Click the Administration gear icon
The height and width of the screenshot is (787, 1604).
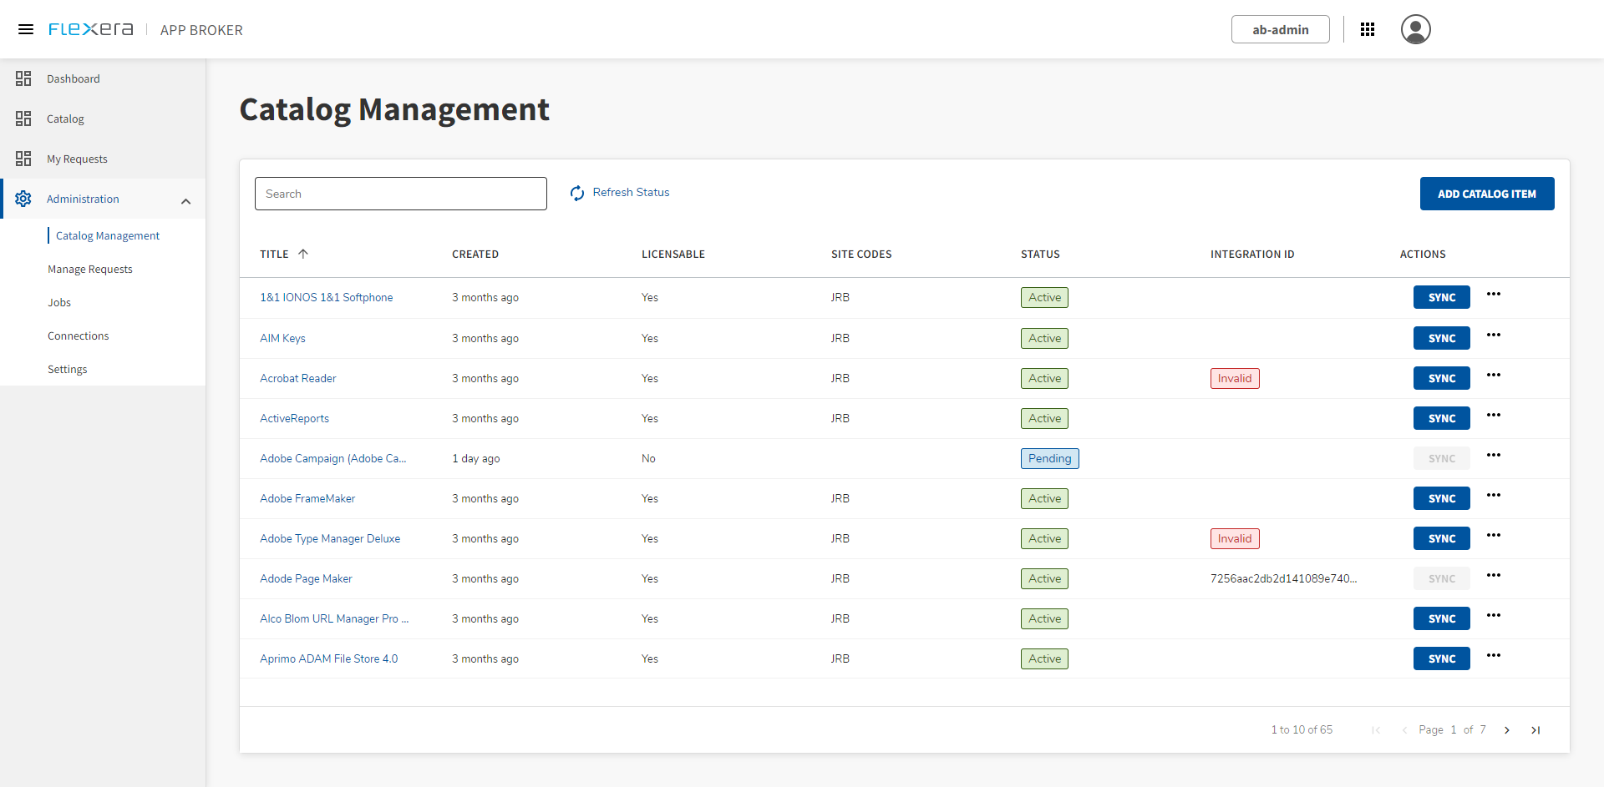pos(23,199)
